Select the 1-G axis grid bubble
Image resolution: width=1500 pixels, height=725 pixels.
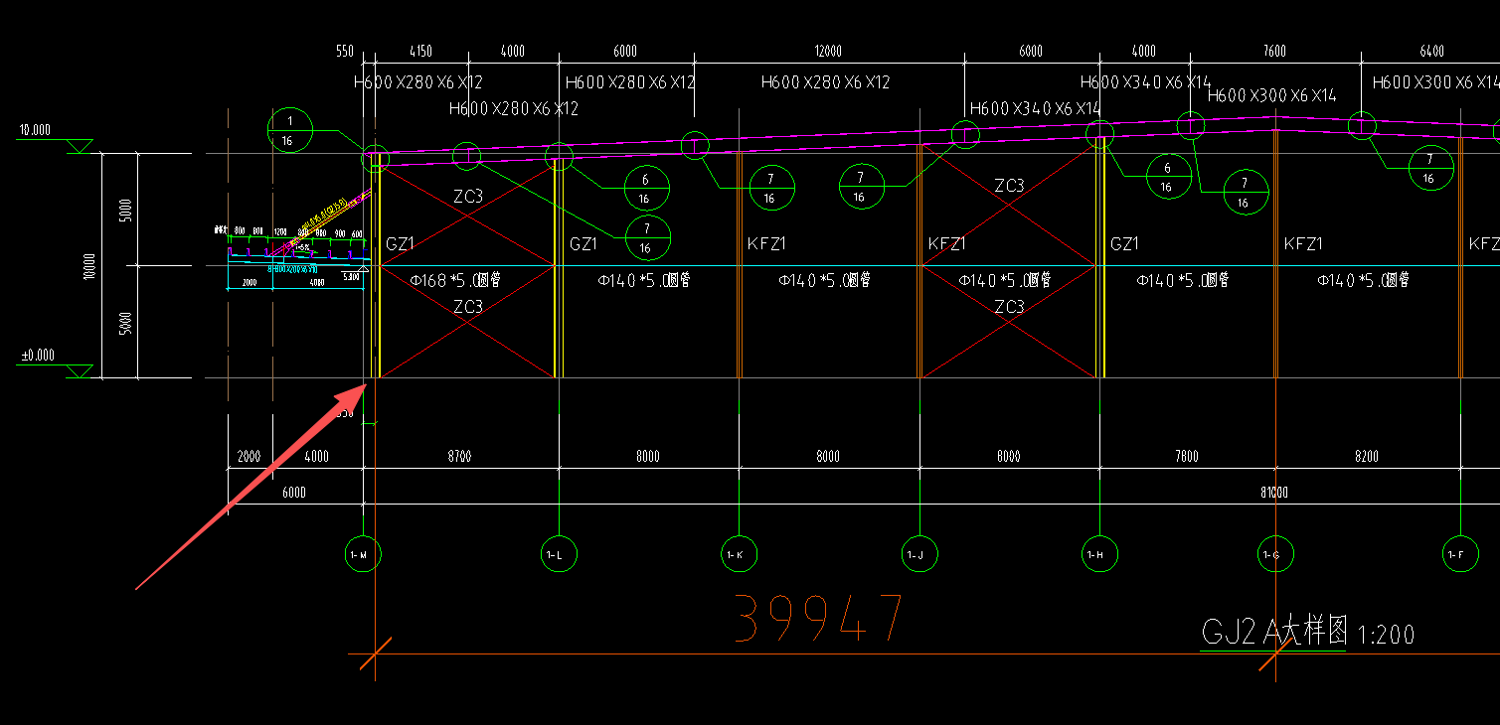[x=1273, y=555]
